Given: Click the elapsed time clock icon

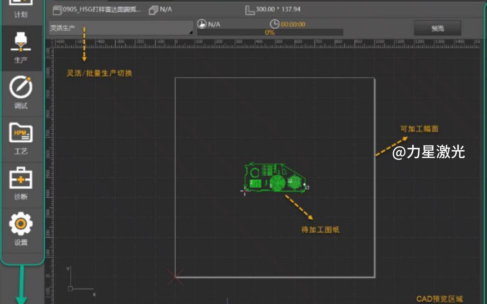Looking at the screenshot, I should point(274,24).
